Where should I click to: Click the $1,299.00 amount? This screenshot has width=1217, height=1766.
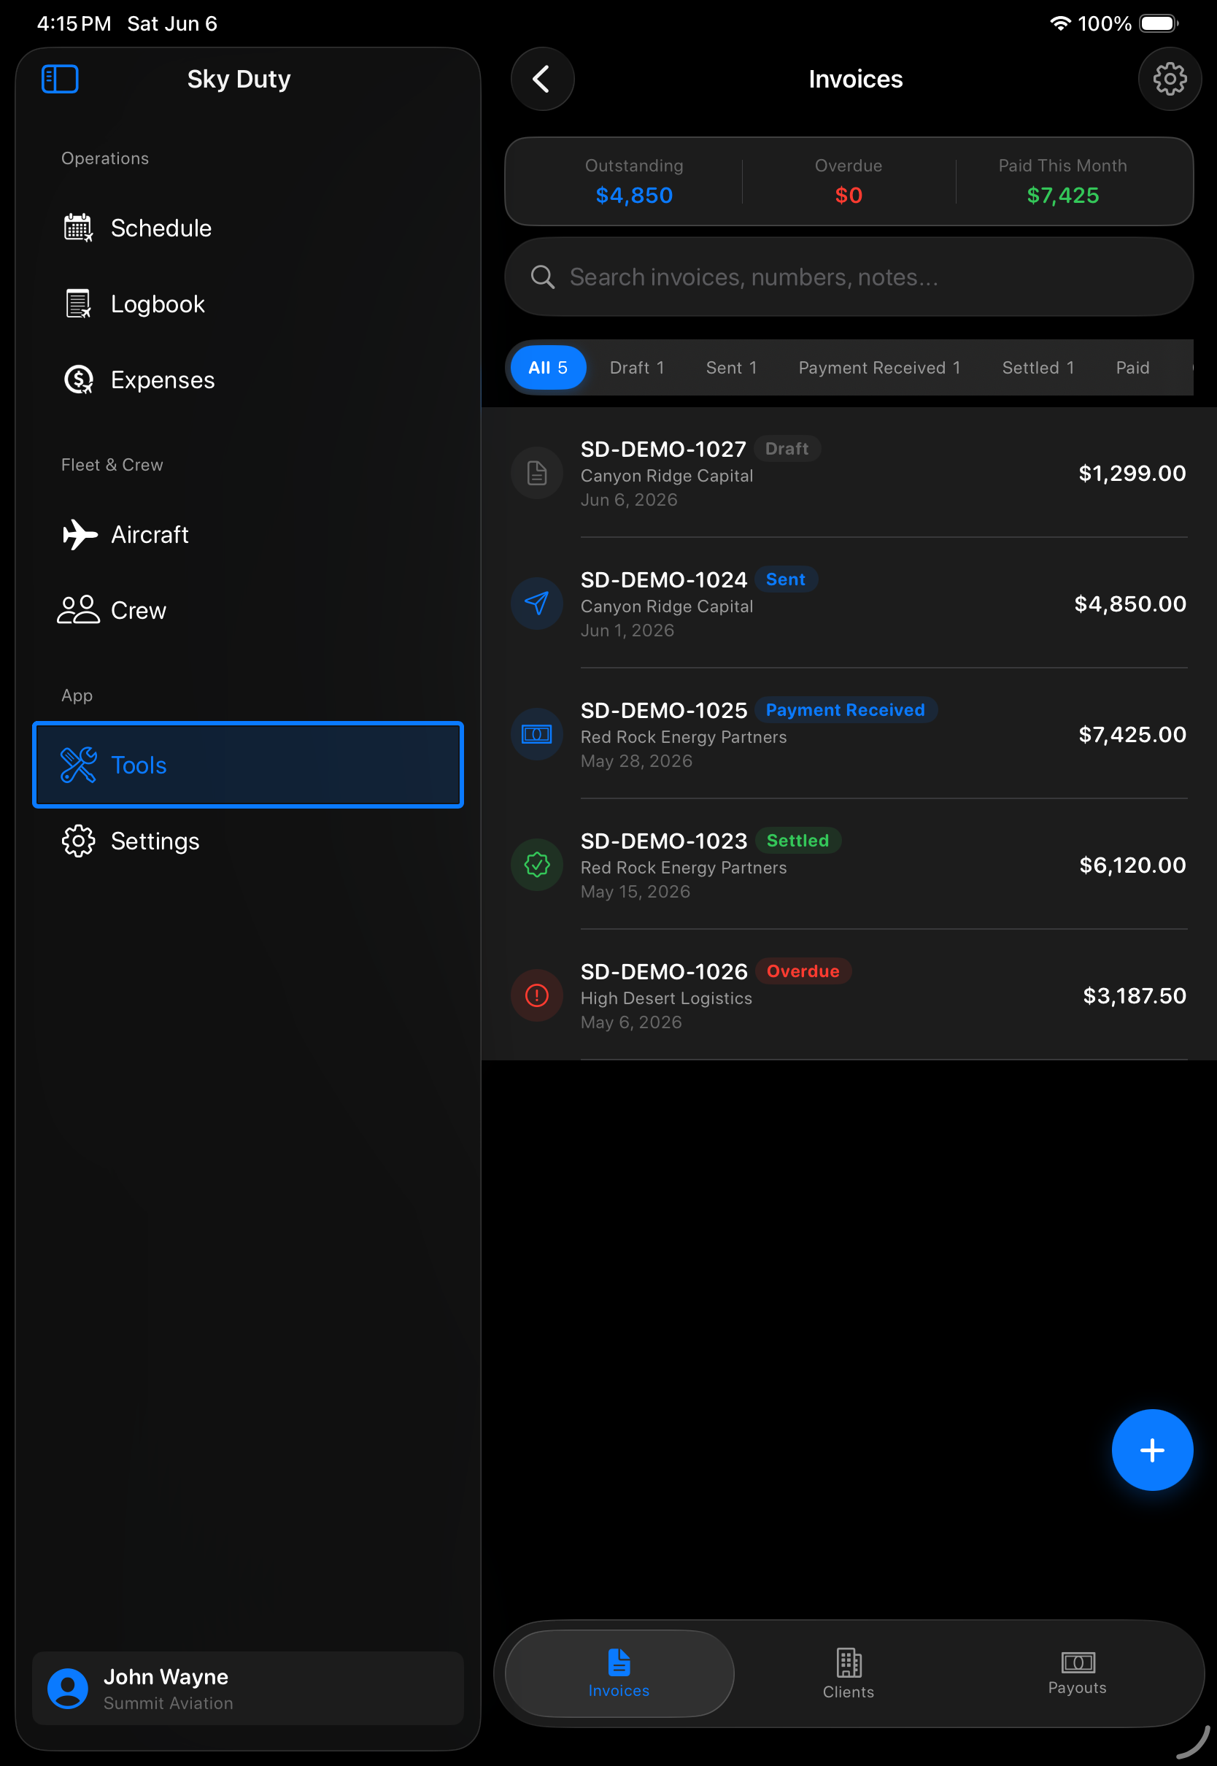tap(1132, 473)
